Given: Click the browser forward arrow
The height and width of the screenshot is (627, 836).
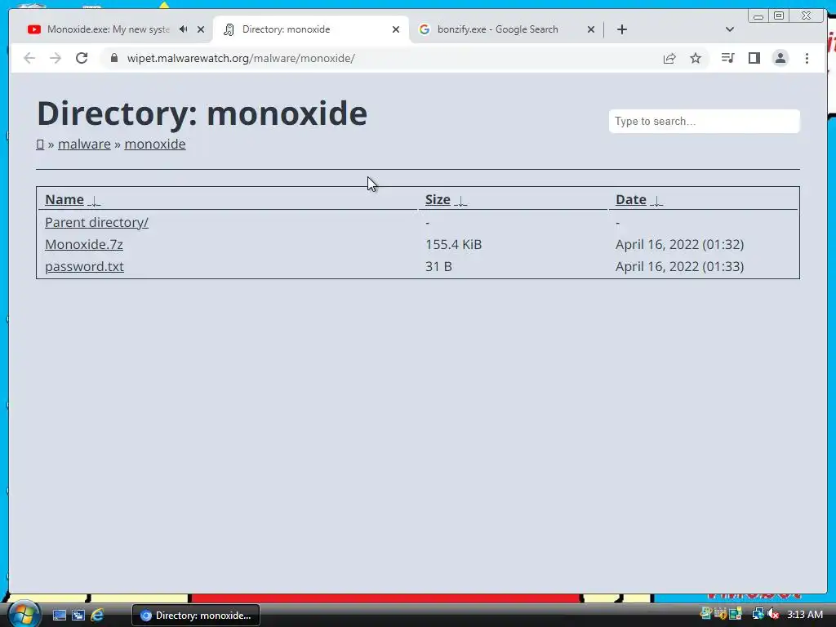Looking at the screenshot, I should coord(56,58).
